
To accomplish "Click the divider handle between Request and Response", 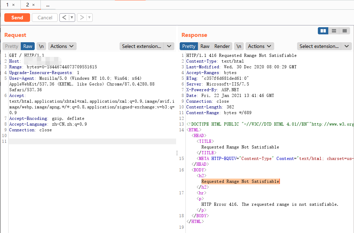I will (x=177, y=153).
